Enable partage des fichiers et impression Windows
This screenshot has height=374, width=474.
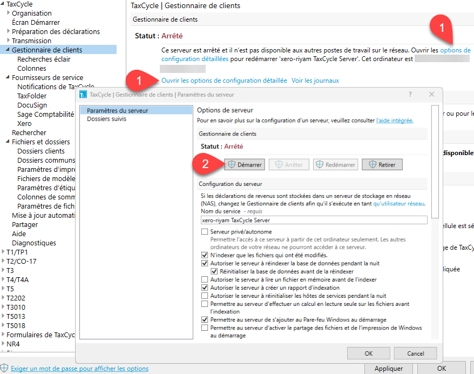[205, 328]
